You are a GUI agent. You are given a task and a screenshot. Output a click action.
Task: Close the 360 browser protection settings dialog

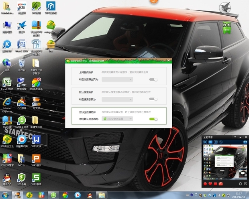[x=169, y=61]
